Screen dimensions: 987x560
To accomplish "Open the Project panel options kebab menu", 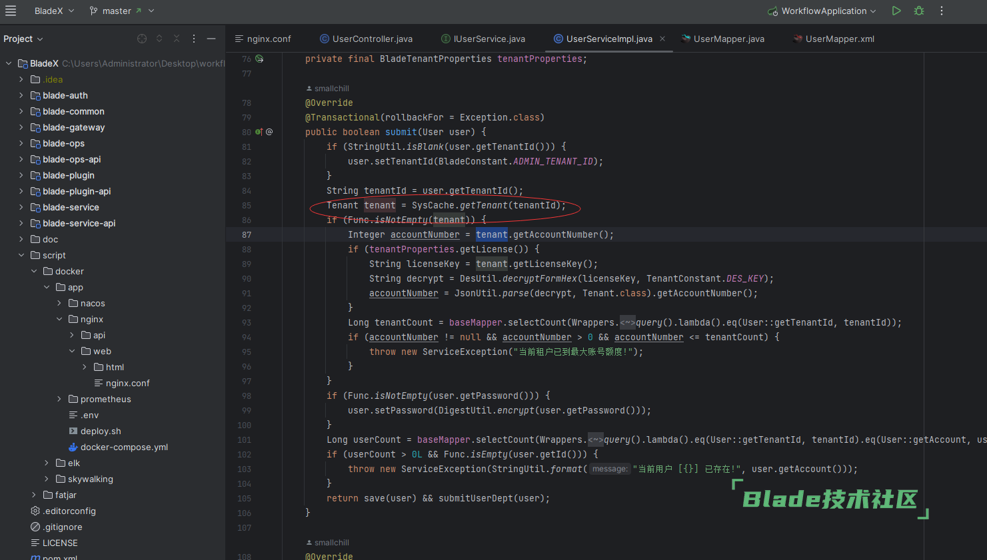I will 194,39.
